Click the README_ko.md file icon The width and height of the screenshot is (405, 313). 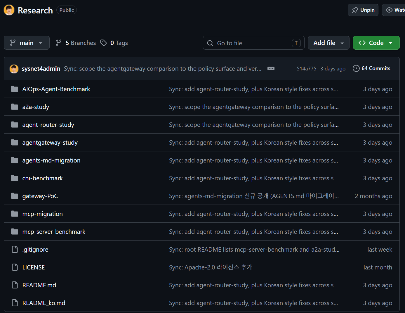[x=15, y=303]
